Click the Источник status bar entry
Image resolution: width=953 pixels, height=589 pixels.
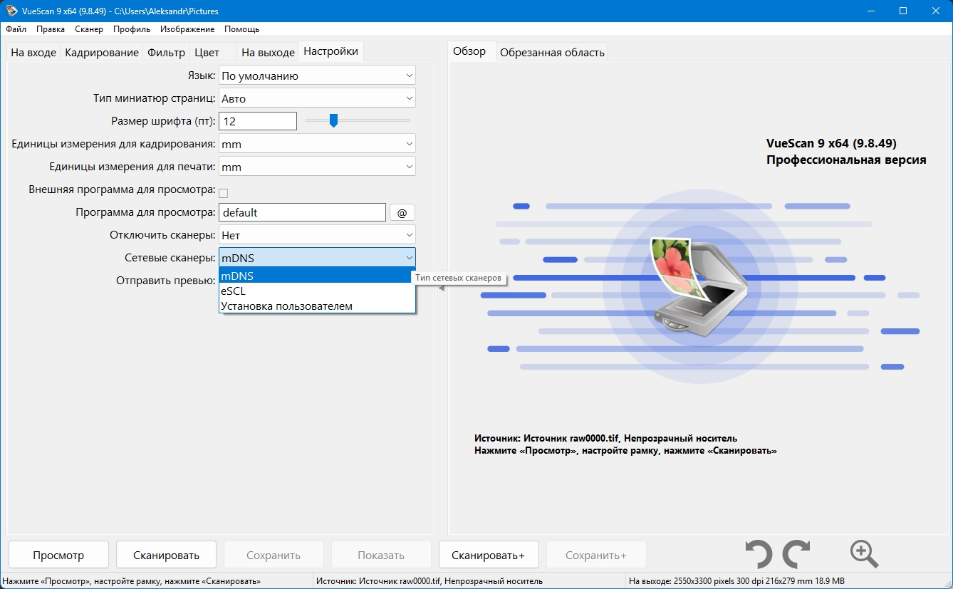pos(429,581)
